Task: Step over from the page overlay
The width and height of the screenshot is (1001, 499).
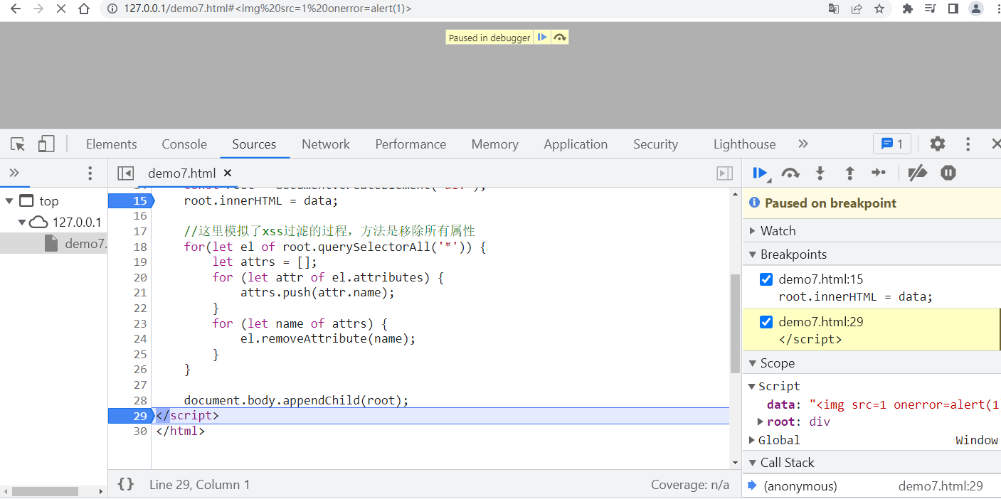Action: [x=560, y=38]
